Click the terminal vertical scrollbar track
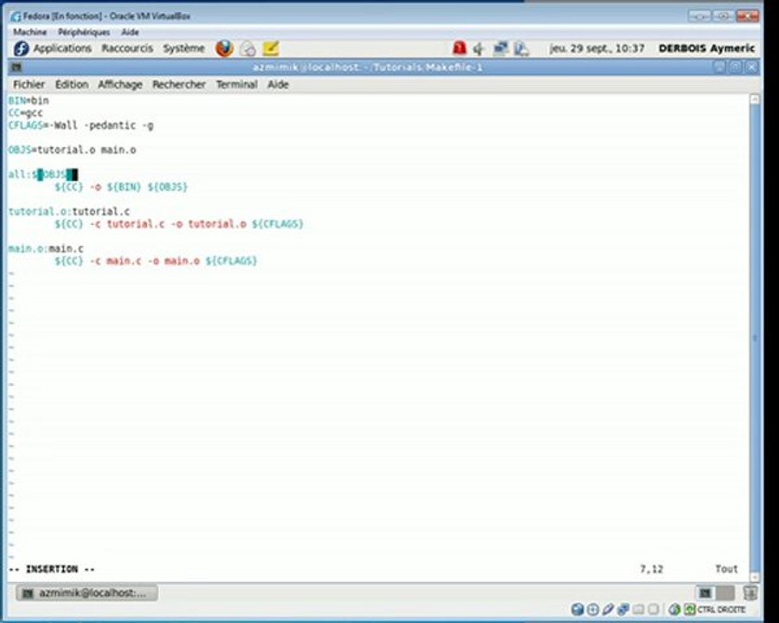 pyautogui.click(x=755, y=337)
